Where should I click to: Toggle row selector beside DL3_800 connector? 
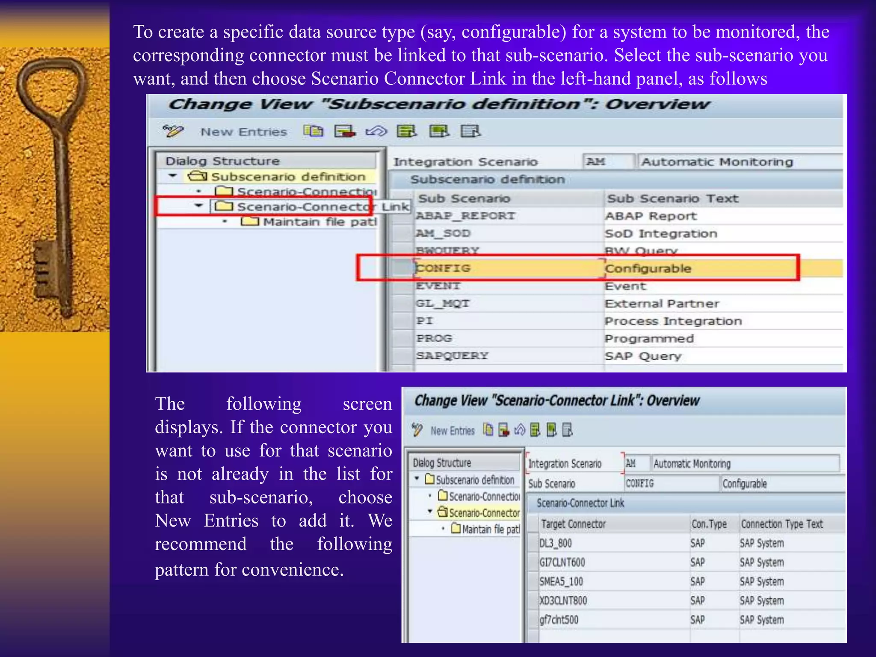coord(533,543)
